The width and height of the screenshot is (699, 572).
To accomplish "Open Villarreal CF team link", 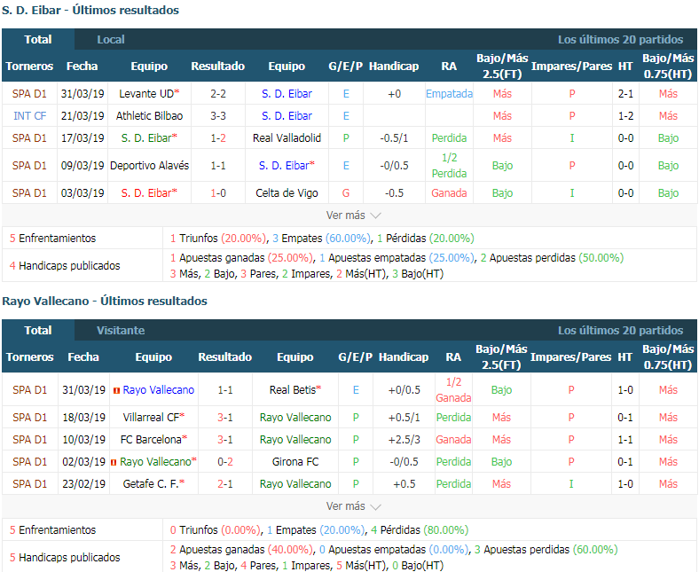I will 151,418.
